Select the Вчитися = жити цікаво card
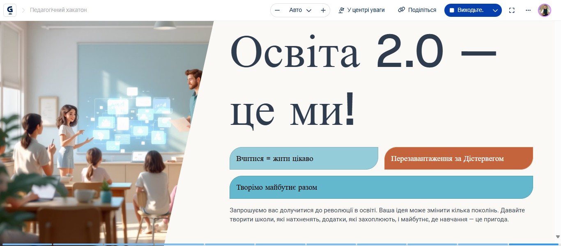561x246 pixels. [x=303, y=159]
